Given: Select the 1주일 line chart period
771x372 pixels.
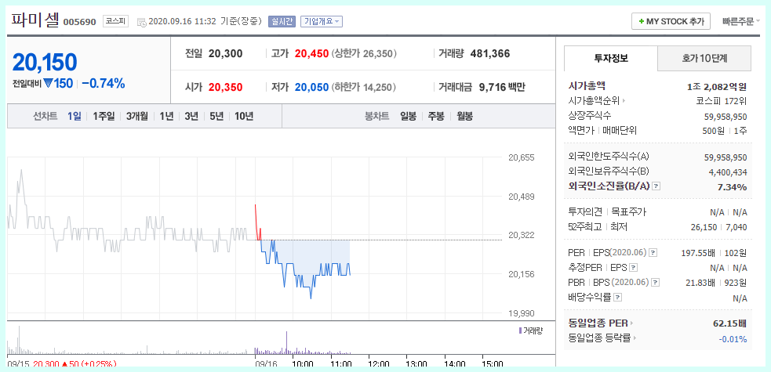Looking at the screenshot, I should [x=104, y=117].
